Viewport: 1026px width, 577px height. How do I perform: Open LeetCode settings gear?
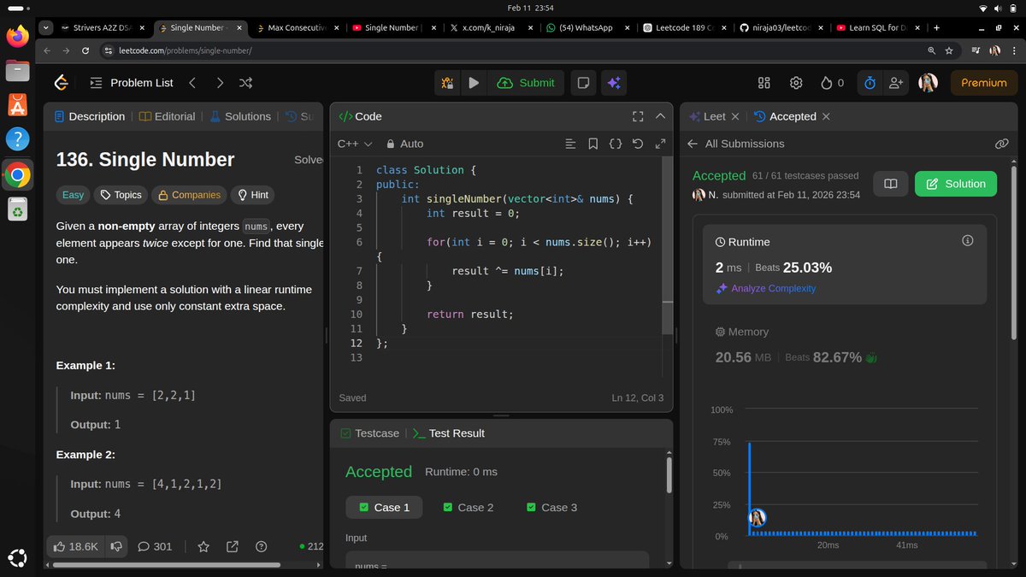[x=796, y=83]
